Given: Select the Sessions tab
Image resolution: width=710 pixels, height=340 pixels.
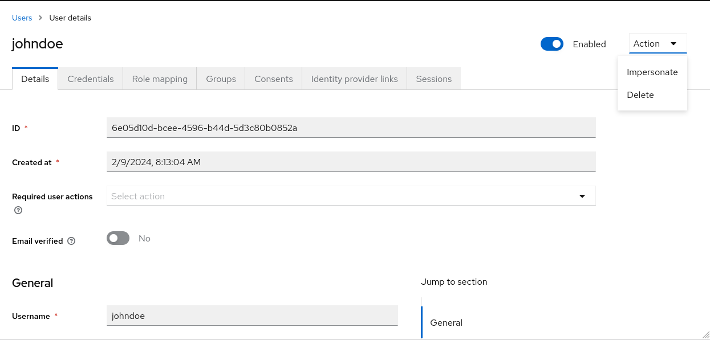Looking at the screenshot, I should pos(433,79).
